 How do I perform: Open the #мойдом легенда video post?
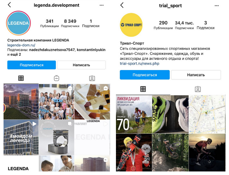point(21,137)
